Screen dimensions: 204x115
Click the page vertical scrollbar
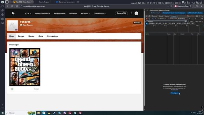click(x=144, y=58)
